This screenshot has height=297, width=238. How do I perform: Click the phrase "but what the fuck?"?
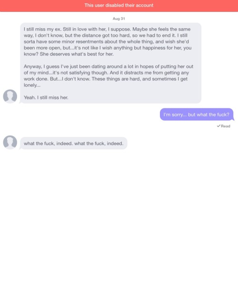coord(208,115)
